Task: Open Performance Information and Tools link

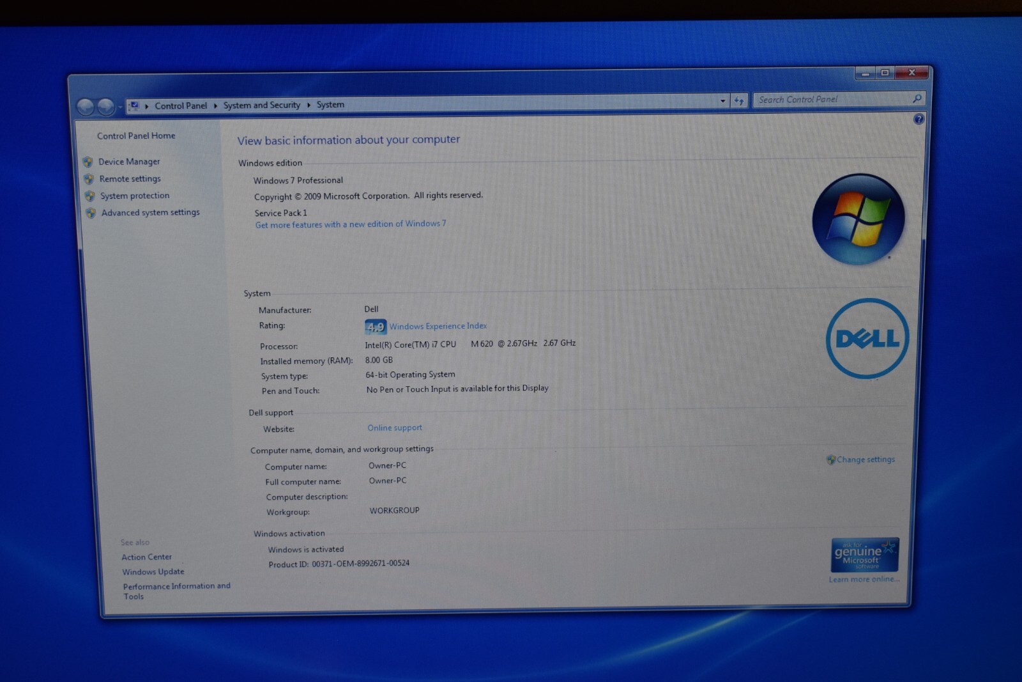Action: pos(177,591)
